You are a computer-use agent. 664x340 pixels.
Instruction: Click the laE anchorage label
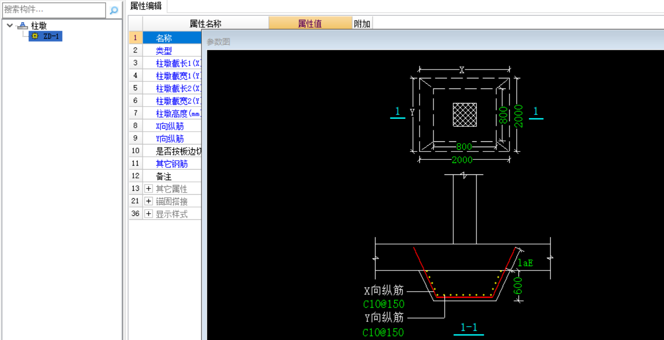526,263
